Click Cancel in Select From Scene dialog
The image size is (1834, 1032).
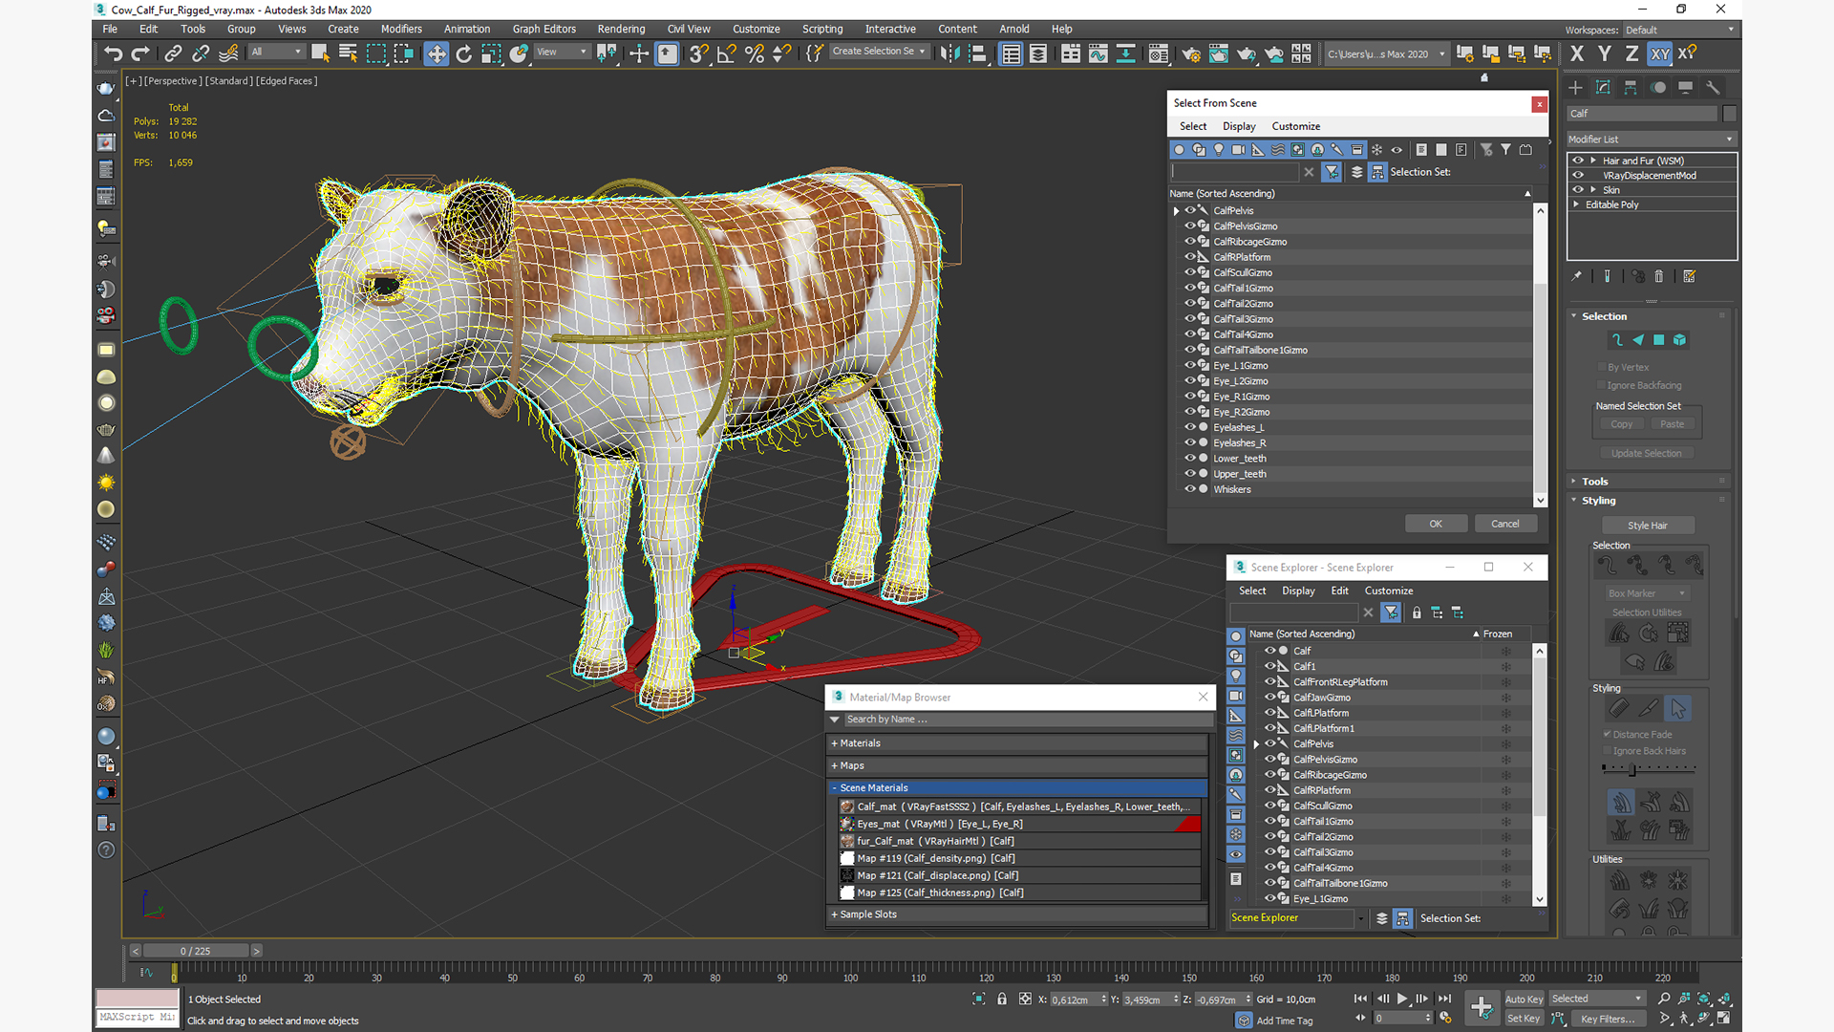point(1505,524)
